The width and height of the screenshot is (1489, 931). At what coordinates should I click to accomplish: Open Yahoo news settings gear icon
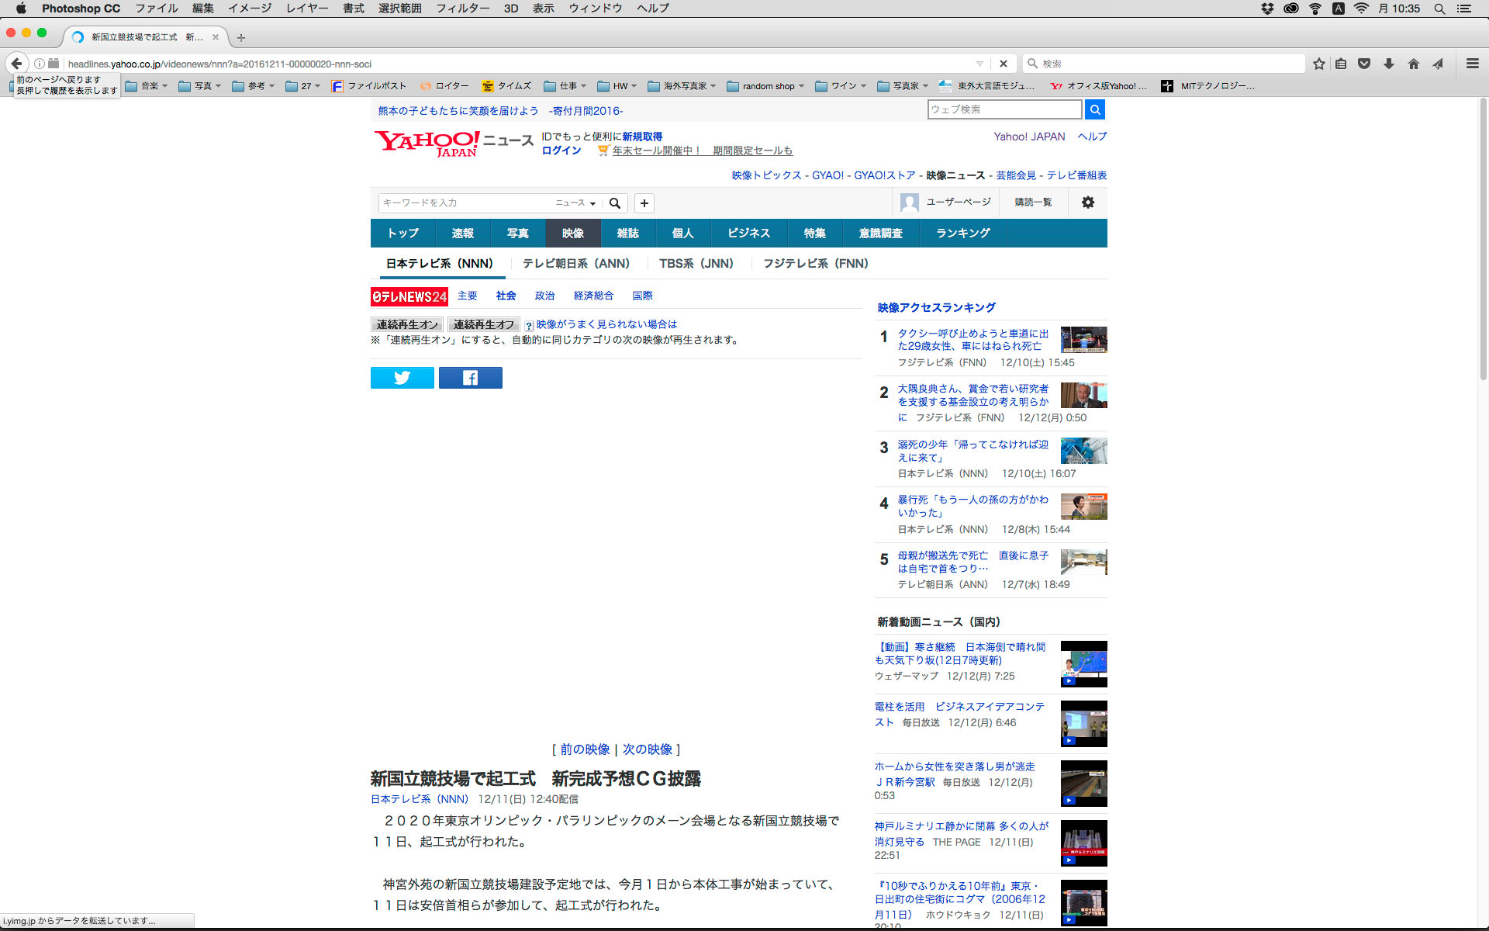(1087, 202)
